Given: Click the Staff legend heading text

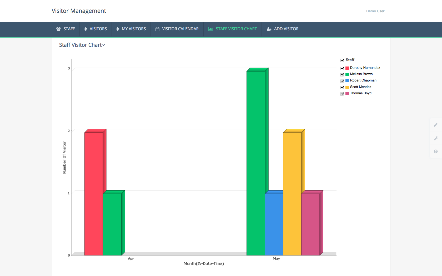Looking at the screenshot, I should [x=350, y=60].
